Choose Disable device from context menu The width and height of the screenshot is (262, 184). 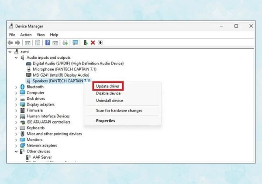(108, 93)
